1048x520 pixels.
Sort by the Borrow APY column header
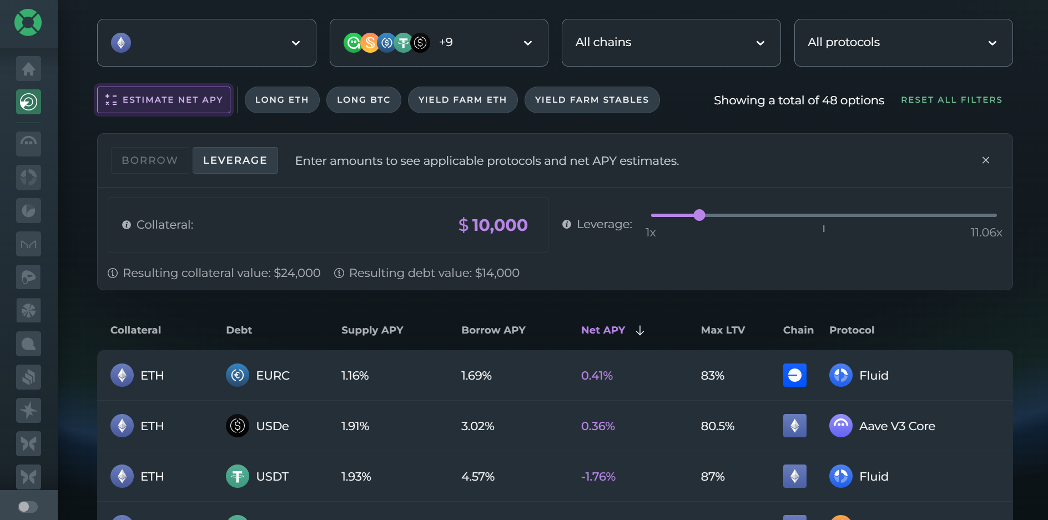point(493,330)
